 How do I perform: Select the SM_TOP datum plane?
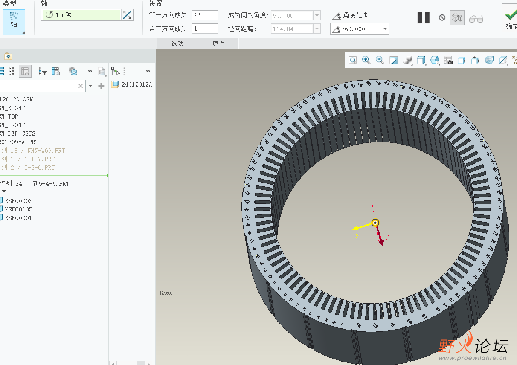9,116
